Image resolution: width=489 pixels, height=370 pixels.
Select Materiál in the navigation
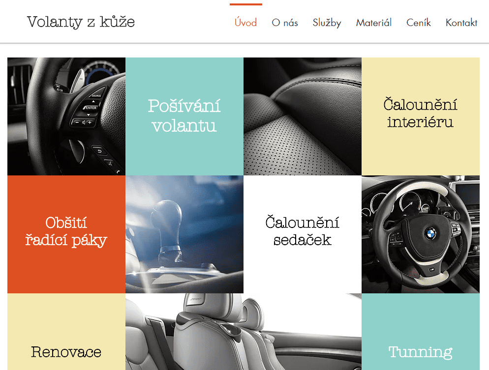(x=373, y=23)
